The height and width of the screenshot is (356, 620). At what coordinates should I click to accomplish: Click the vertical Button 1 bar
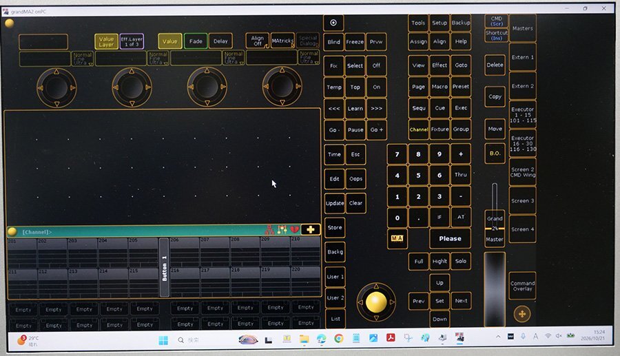pyautogui.click(x=164, y=267)
